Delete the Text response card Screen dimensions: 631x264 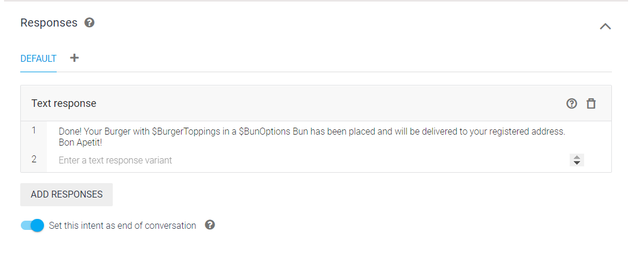(591, 103)
